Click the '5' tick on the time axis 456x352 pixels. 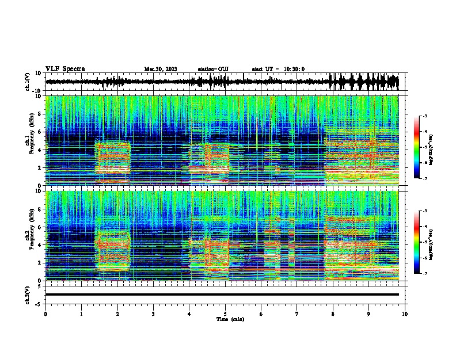click(225, 314)
